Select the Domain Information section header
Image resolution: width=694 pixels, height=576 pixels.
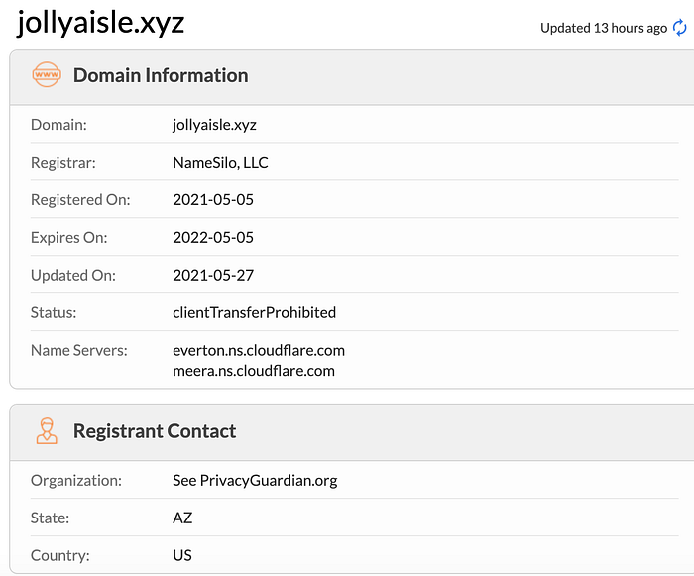point(161,75)
